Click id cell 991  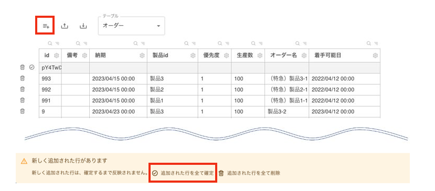(50, 101)
